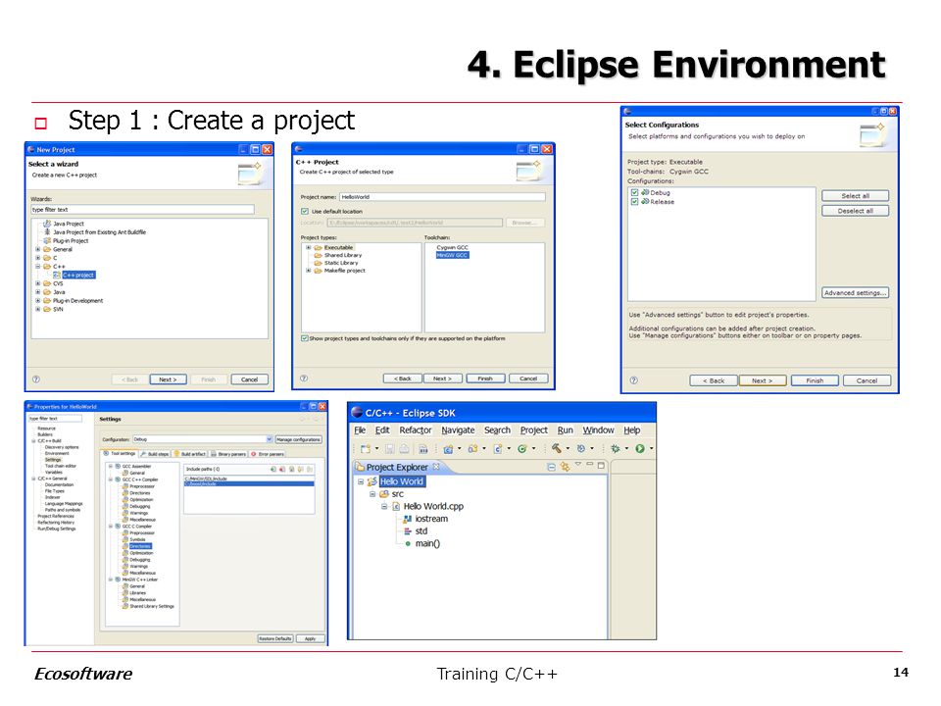
Task: Click the iostream include entry icon
Action: 408,519
